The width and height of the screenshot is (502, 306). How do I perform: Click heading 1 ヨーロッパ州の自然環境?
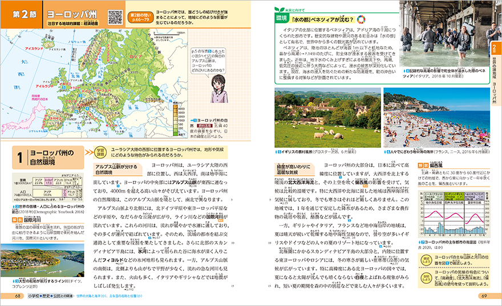tap(48, 158)
